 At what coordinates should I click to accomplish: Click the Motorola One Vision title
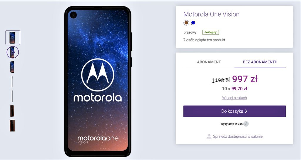click(x=211, y=14)
